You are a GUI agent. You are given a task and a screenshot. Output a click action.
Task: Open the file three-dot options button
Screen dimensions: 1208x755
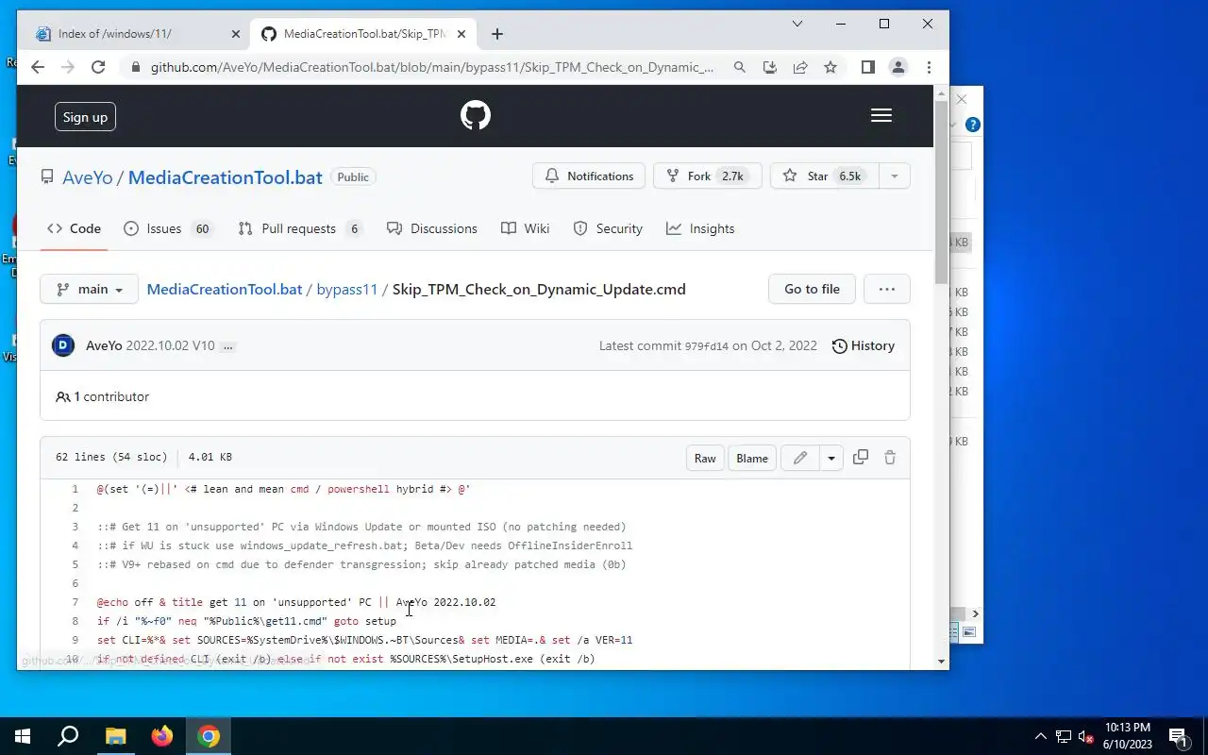[887, 289]
